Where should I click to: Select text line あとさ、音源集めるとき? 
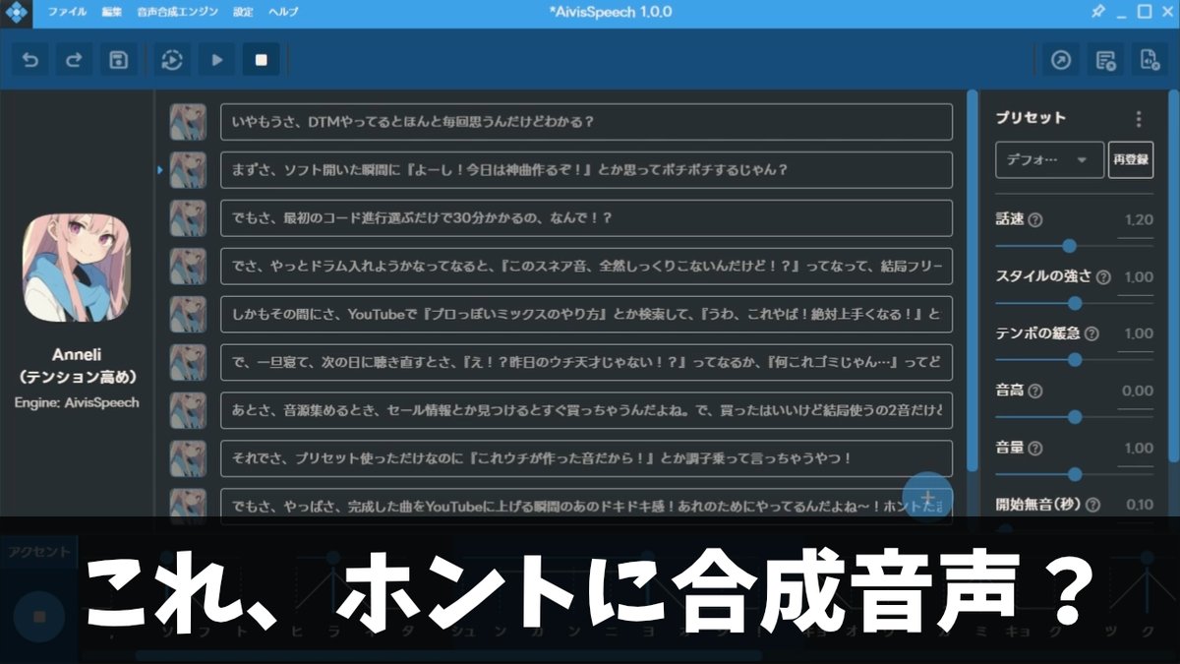coord(586,410)
